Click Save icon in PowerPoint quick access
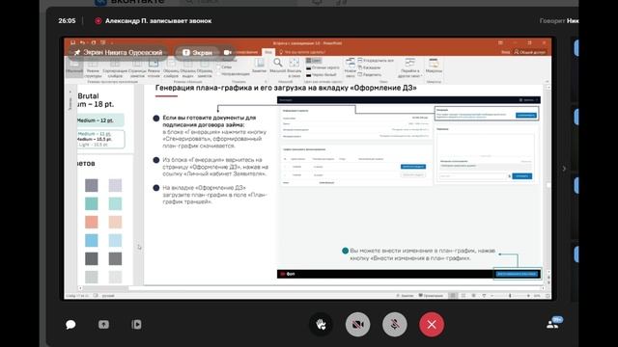This screenshot has width=618, height=347. 73,42
